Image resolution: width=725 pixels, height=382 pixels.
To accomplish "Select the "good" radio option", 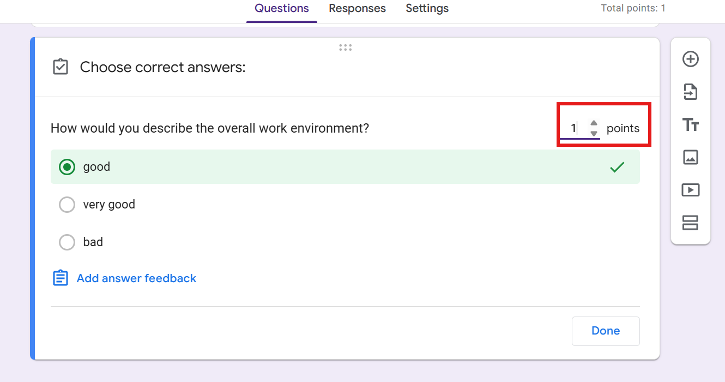I will pyautogui.click(x=67, y=167).
